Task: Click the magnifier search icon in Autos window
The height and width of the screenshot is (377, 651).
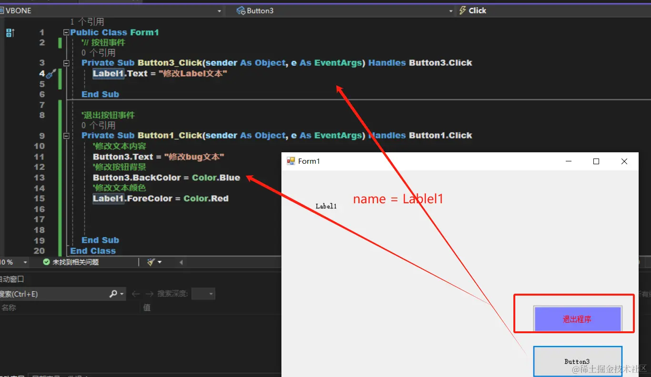Action: (x=113, y=294)
